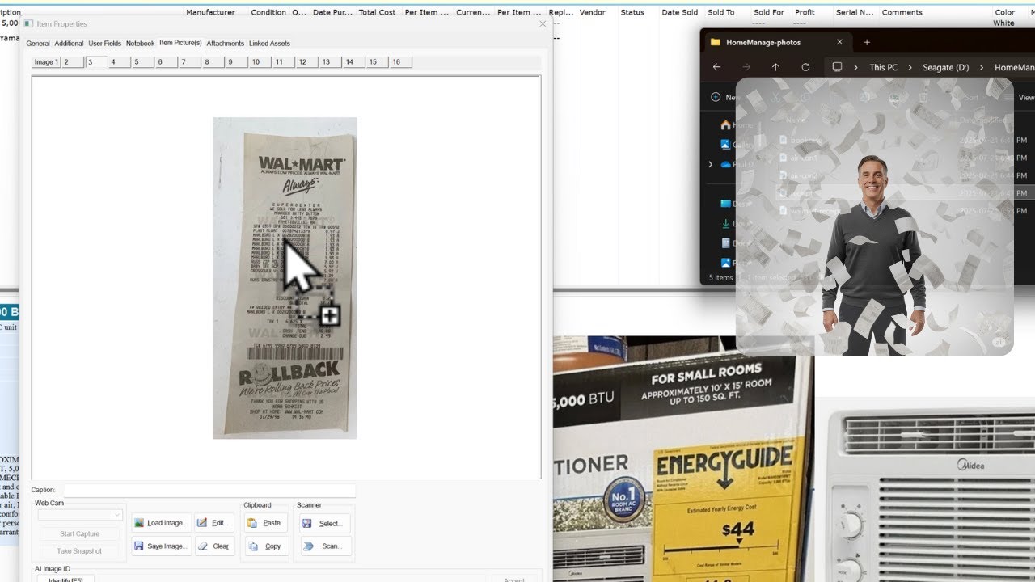Image resolution: width=1035 pixels, height=582 pixels.
Task: Close the HomeManage-photos Explorer tab
Action: (839, 42)
